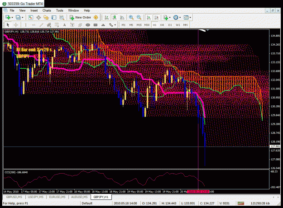Open the Data Window crosshair icon
Screen dimensions: 283x208
[x=38, y=18]
